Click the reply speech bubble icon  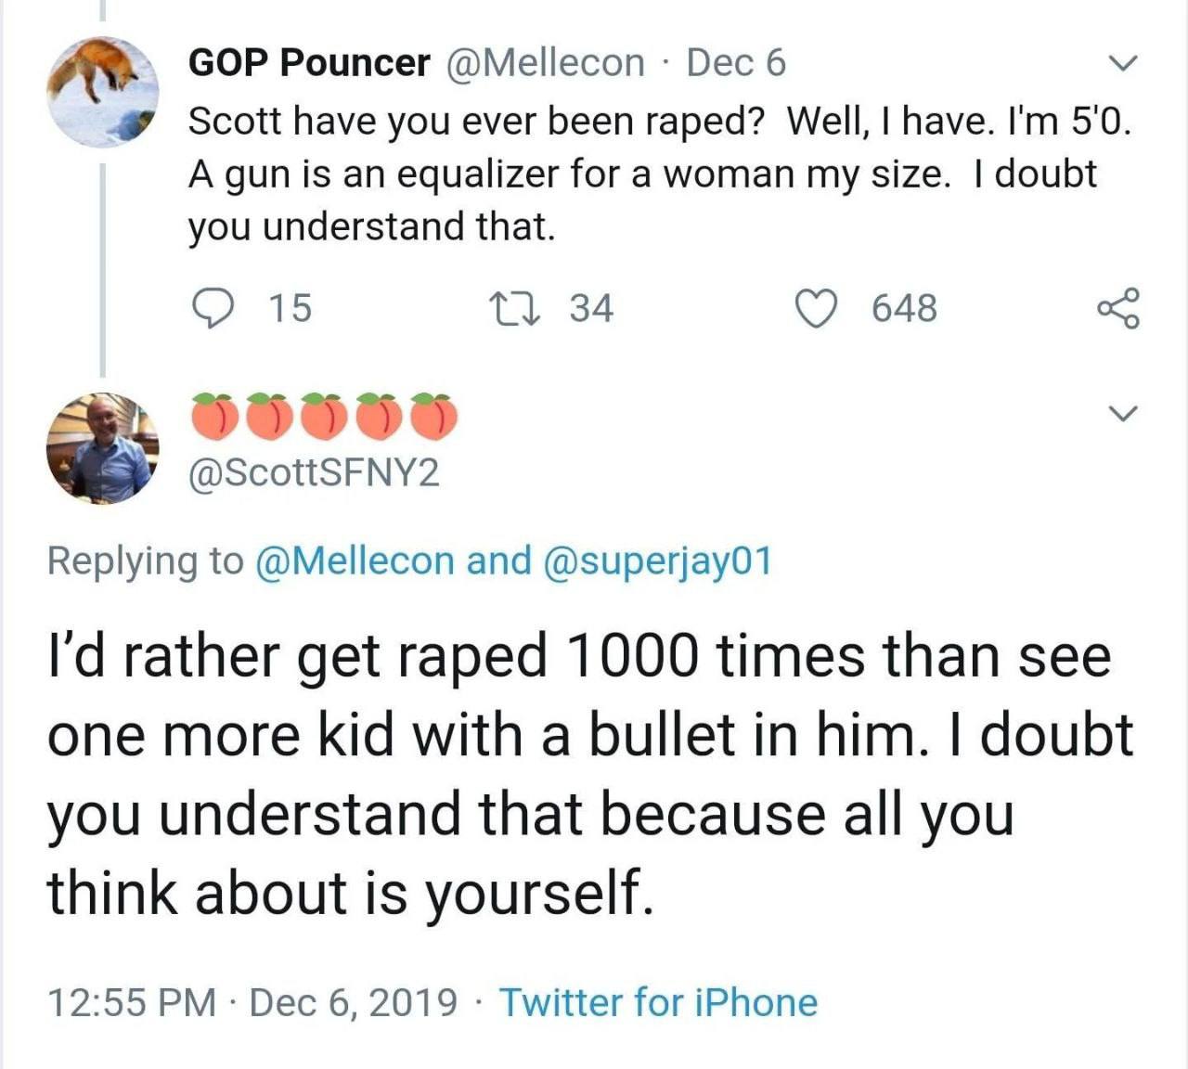point(213,308)
